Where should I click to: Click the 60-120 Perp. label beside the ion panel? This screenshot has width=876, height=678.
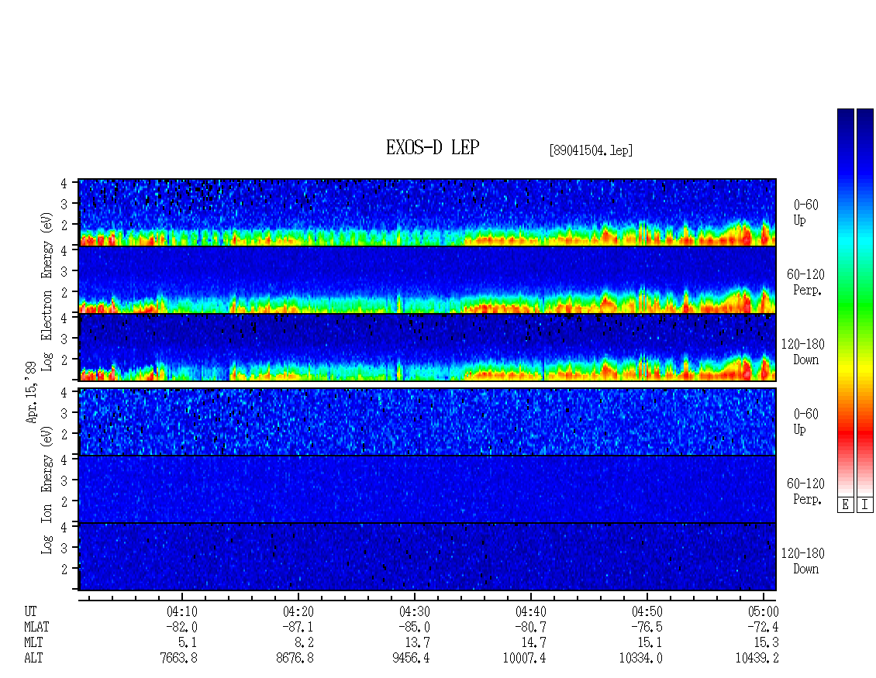[805, 491]
